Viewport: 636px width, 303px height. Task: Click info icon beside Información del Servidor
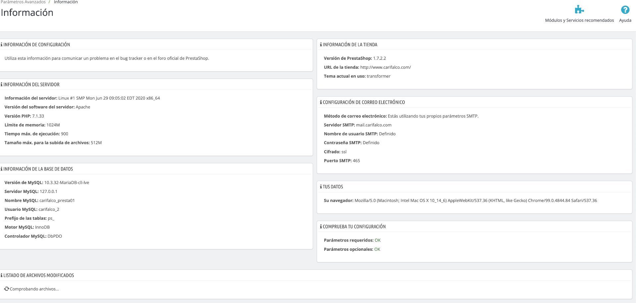click(x=1, y=85)
